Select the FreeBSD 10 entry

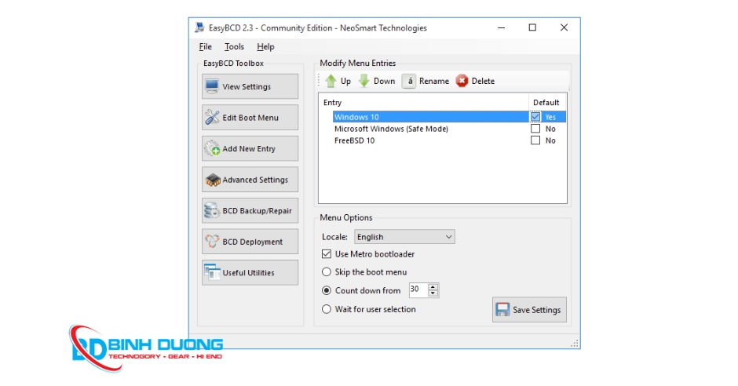point(354,140)
